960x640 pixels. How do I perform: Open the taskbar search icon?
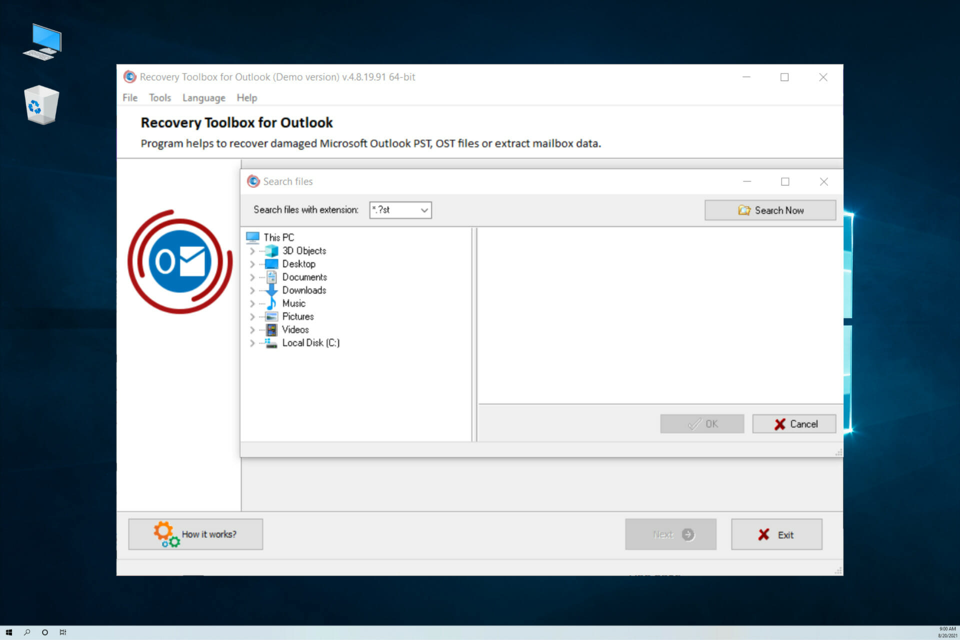(27, 632)
